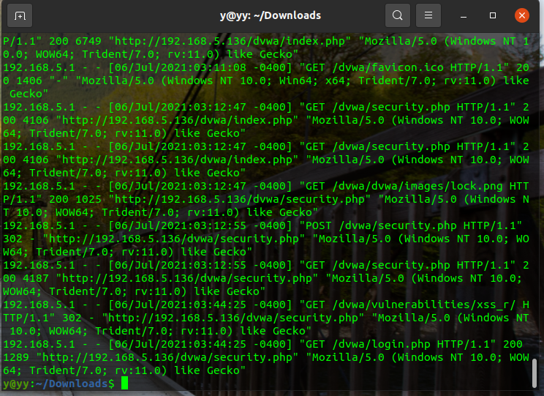Click the terminal scrollbar thumb

pyautogui.click(x=534, y=373)
